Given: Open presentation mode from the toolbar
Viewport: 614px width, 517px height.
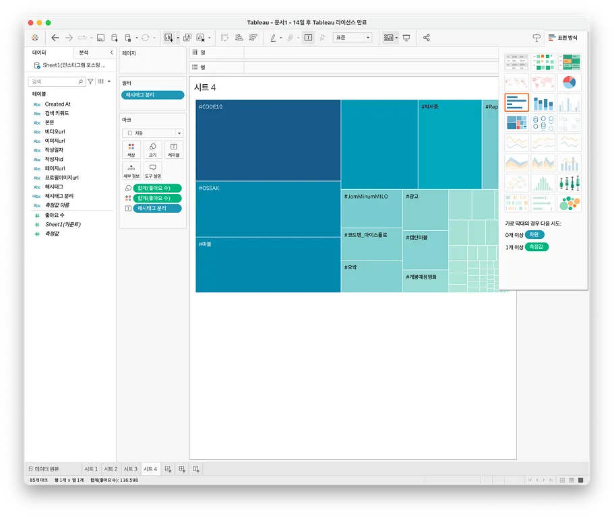Looking at the screenshot, I should (406, 38).
